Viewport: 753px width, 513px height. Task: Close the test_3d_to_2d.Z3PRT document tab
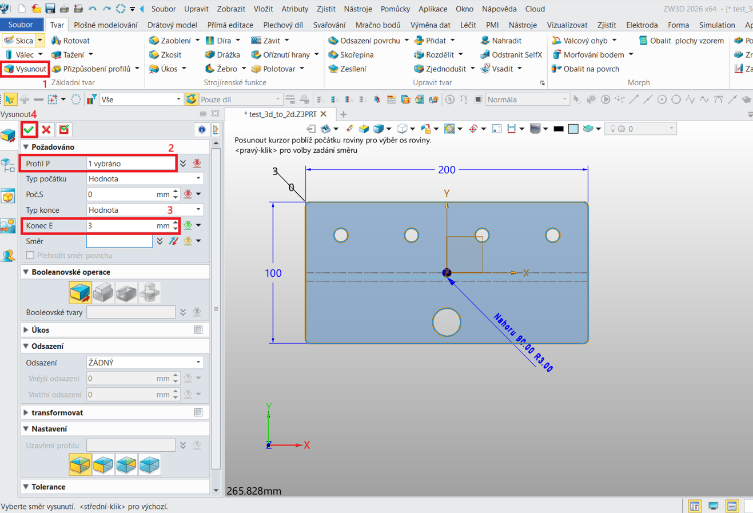tap(324, 114)
